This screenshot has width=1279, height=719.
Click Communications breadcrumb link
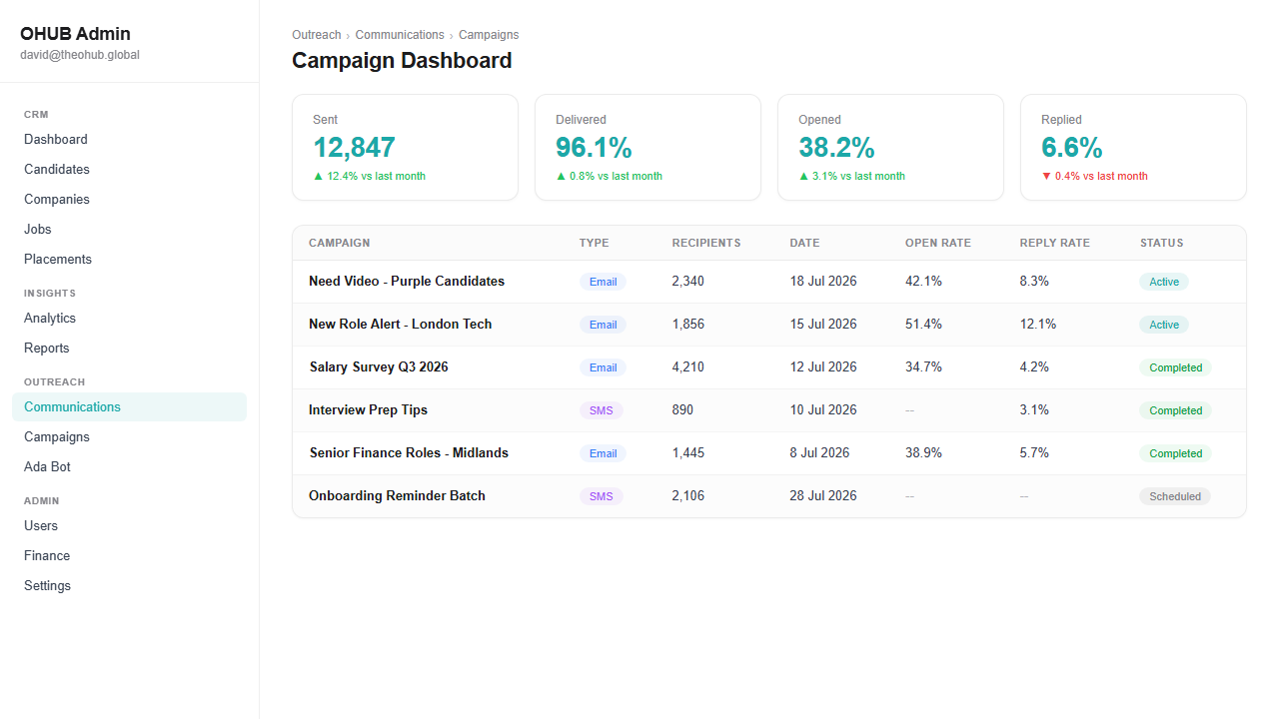(400, 35)
